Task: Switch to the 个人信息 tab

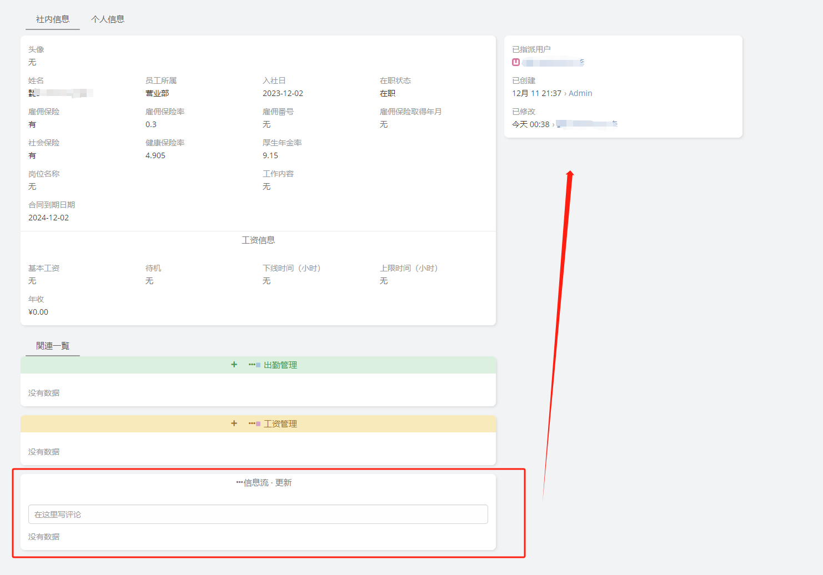Action: [108, 19]
